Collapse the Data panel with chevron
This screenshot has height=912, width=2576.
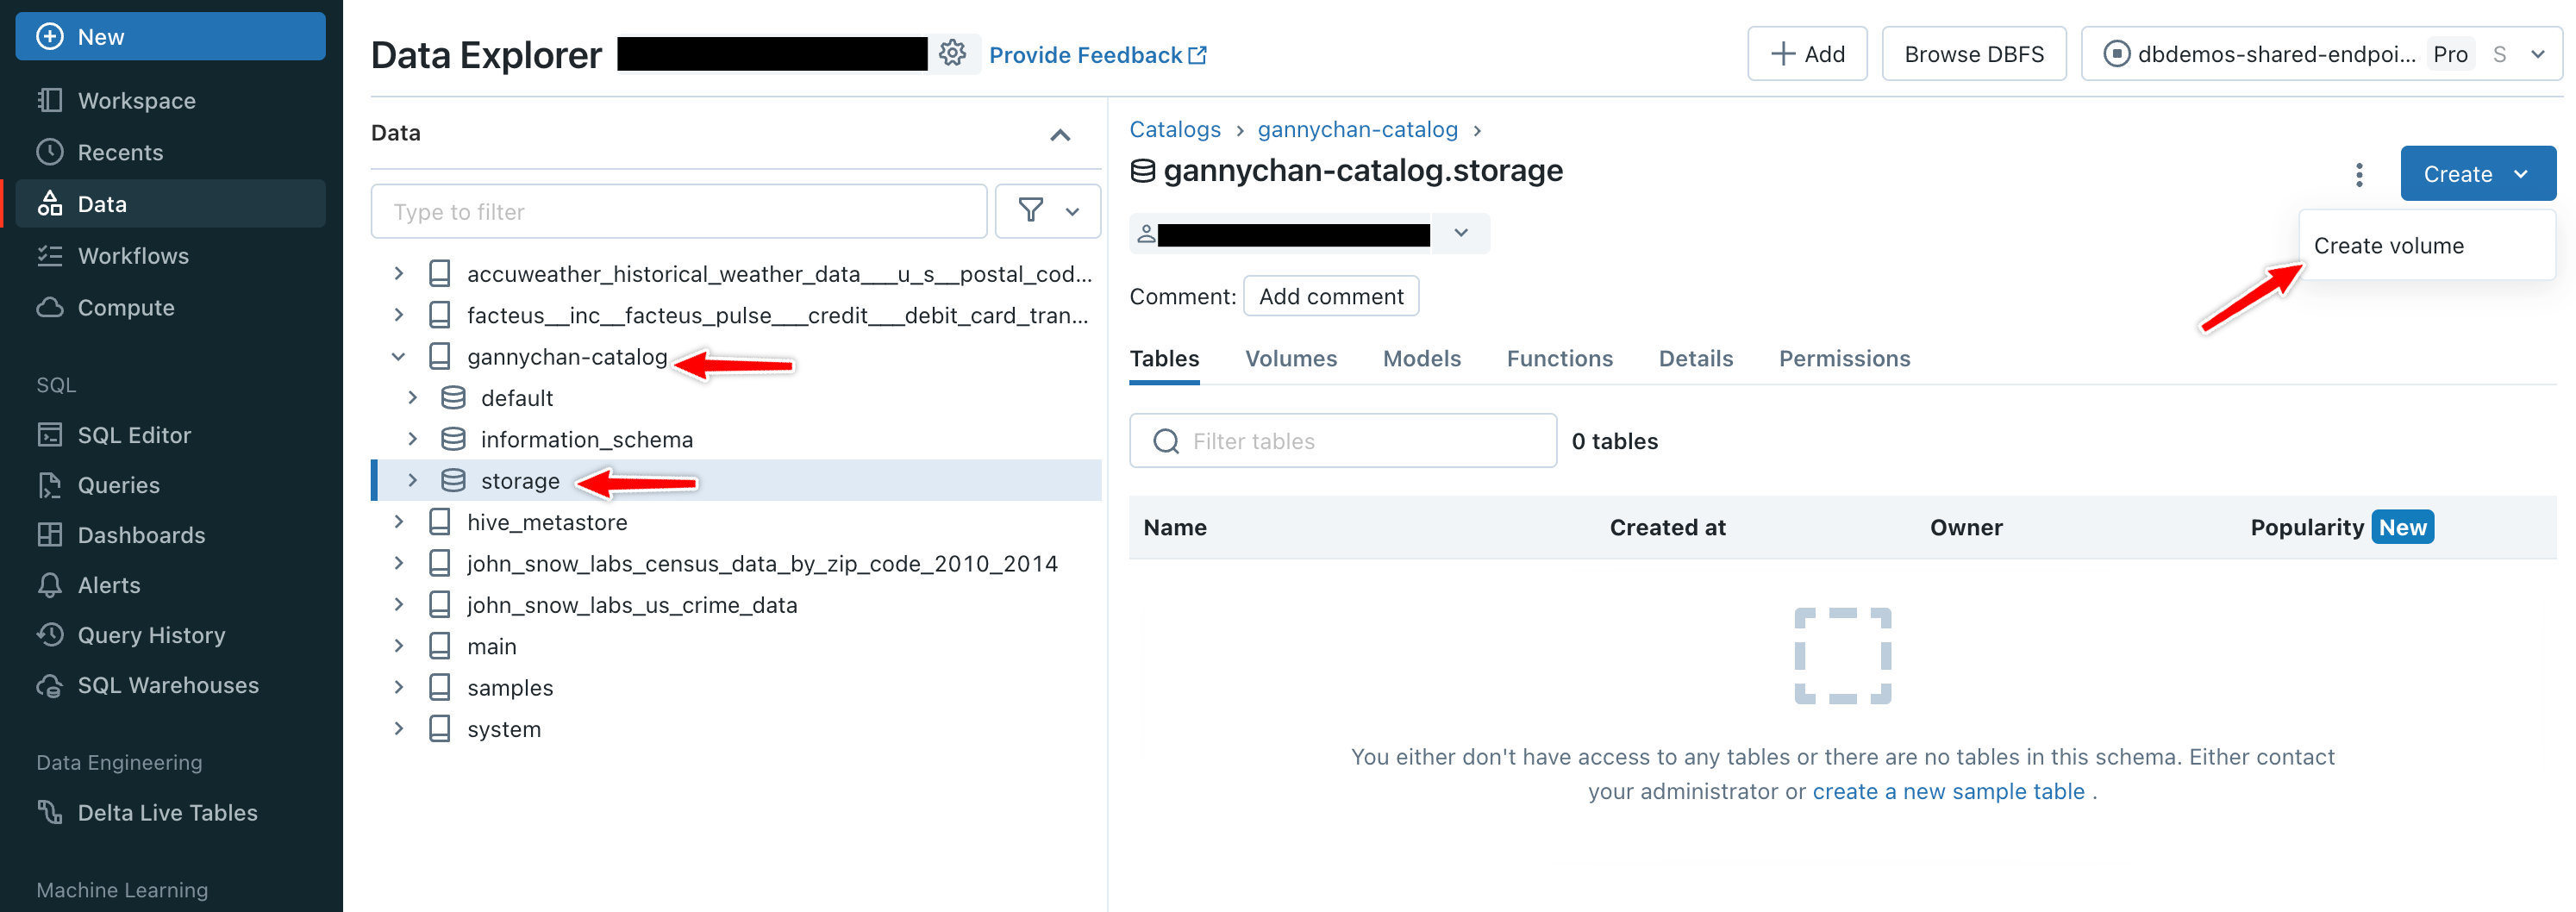pyautogui.click(x=1060, y=134)
